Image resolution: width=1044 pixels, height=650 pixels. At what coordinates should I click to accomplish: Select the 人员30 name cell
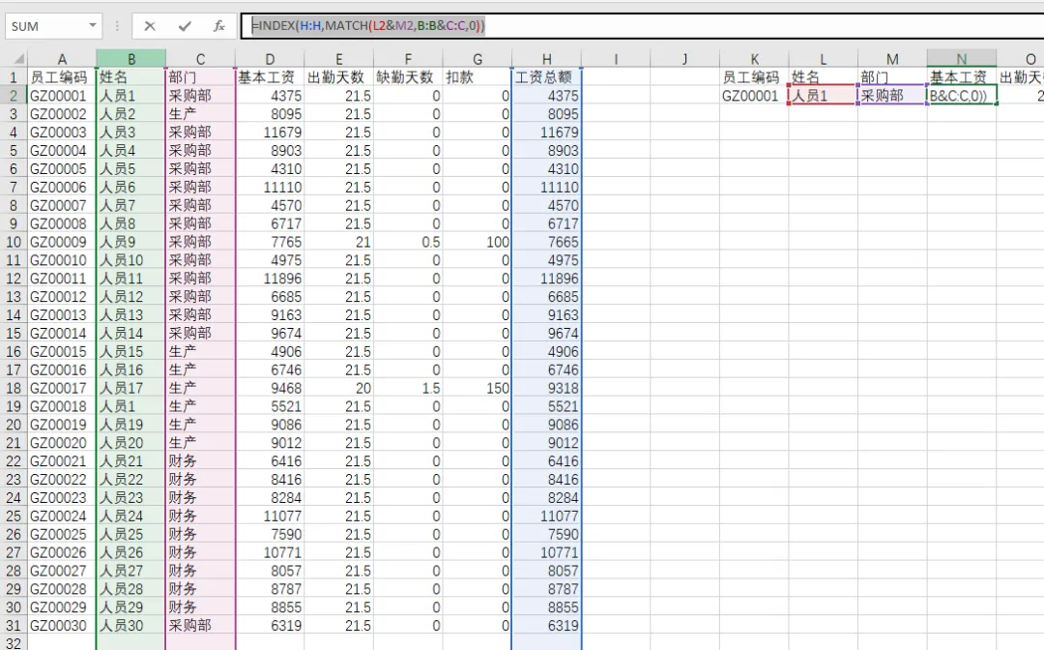click(x=131, y=626)
